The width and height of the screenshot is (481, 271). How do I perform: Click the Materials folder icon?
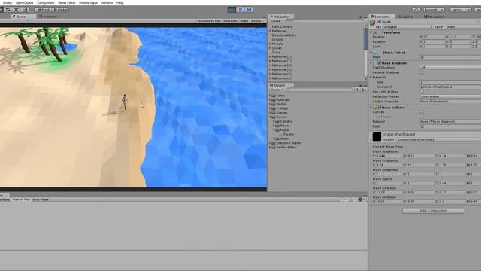[x=274, y=100]
